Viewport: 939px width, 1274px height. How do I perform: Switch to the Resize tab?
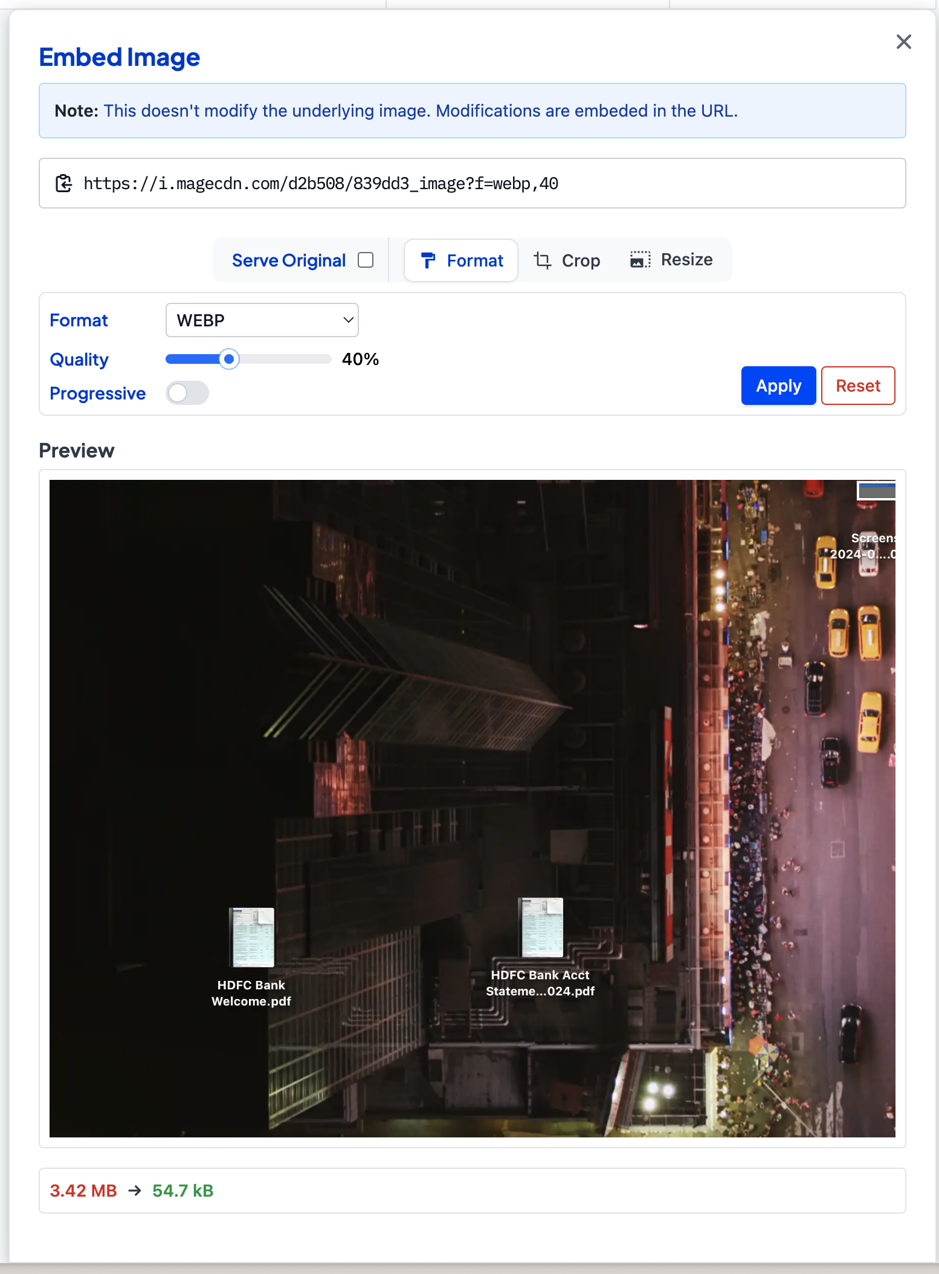coord(671,260)
